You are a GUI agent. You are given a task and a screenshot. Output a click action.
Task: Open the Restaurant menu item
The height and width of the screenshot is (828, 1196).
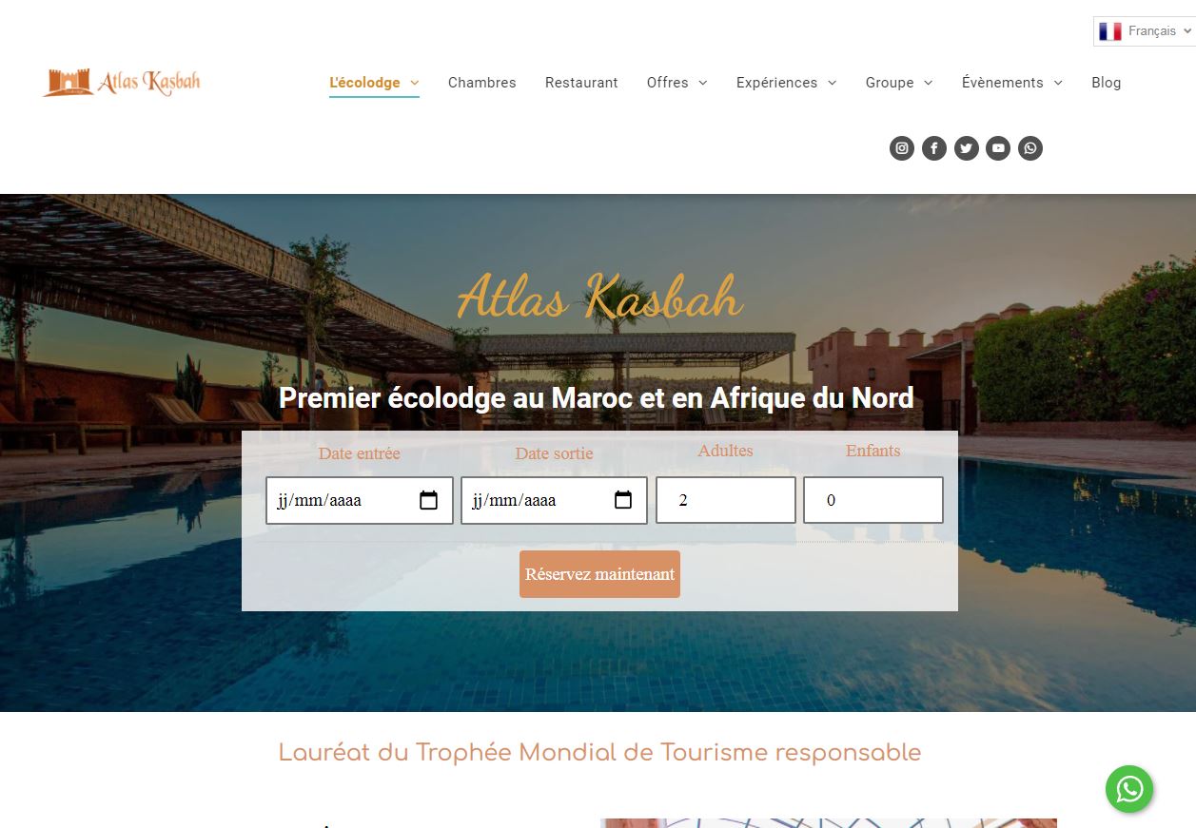click(x=581, y=83)
